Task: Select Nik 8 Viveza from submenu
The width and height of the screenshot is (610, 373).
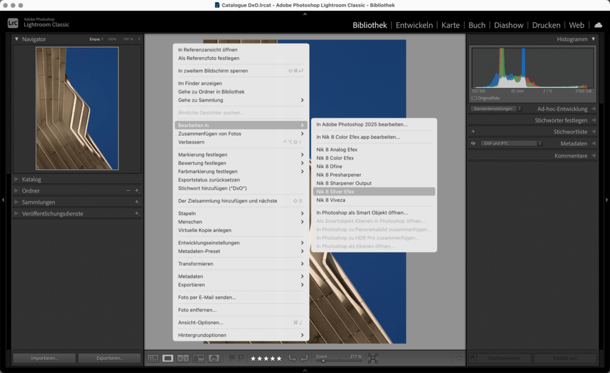Action: pos(374,200)
